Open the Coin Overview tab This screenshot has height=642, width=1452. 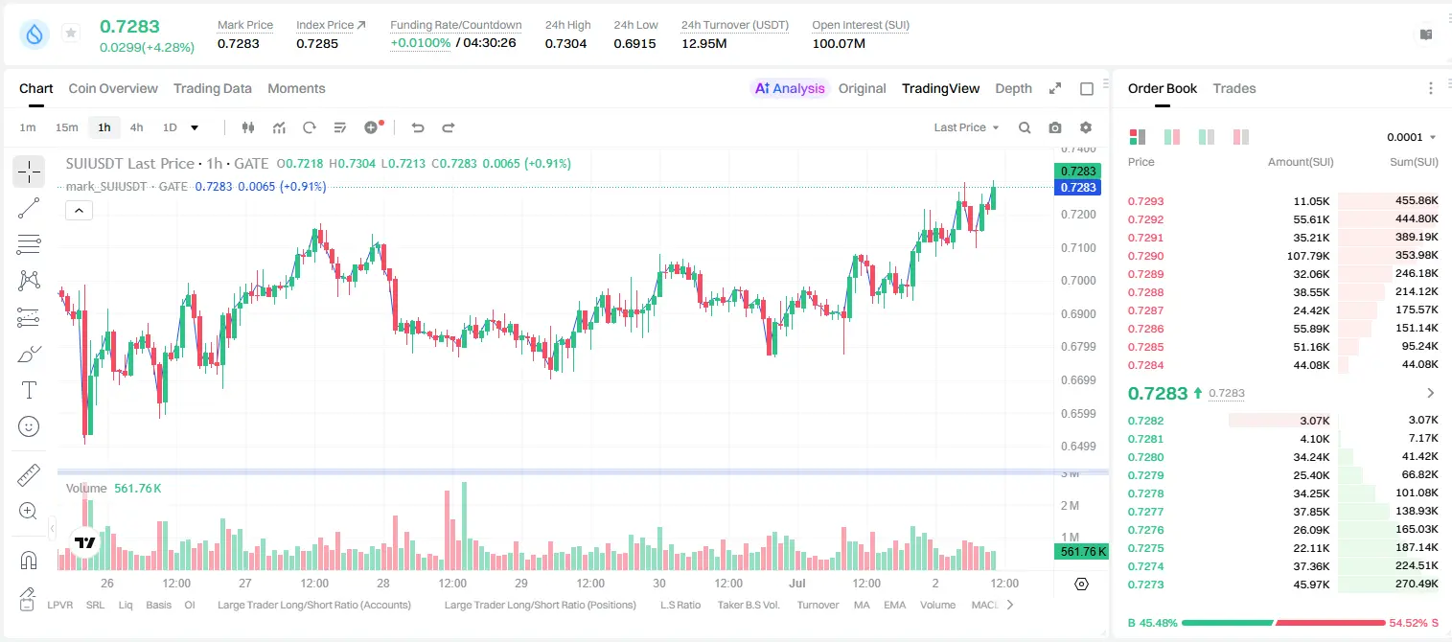click(x=113, y=88)
